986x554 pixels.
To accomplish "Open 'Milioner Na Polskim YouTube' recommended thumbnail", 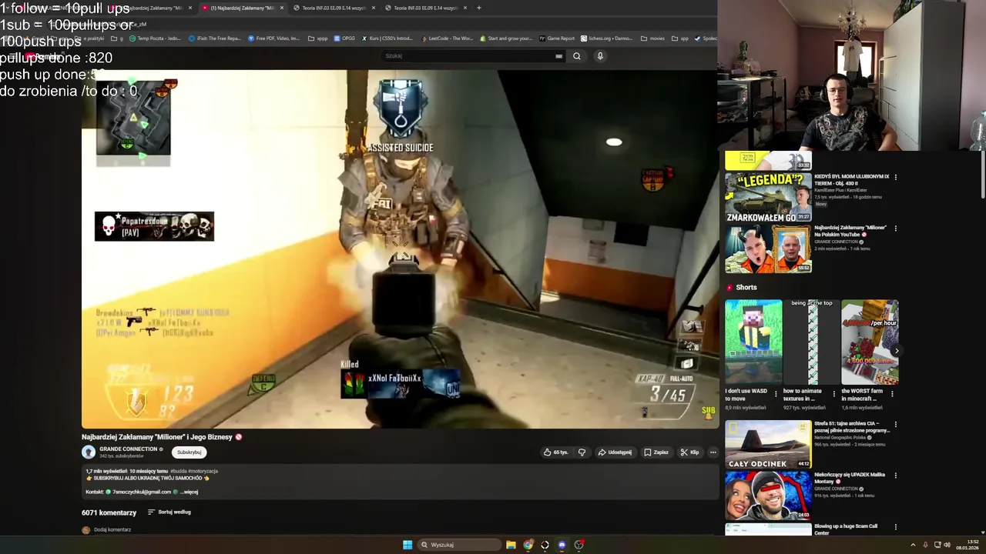I will [x=768, y=248].
